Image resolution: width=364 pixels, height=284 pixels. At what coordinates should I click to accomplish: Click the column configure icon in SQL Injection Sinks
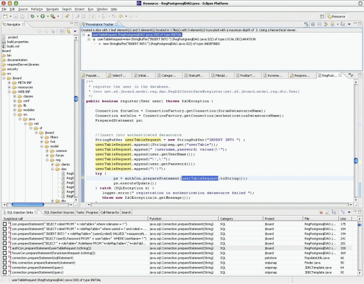[x=334, y=212]
